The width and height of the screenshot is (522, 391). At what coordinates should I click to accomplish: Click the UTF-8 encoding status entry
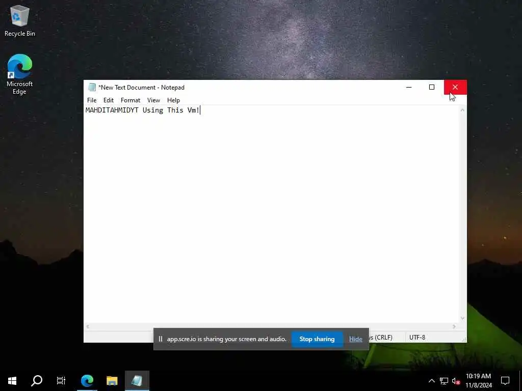(x=417, y=338)
